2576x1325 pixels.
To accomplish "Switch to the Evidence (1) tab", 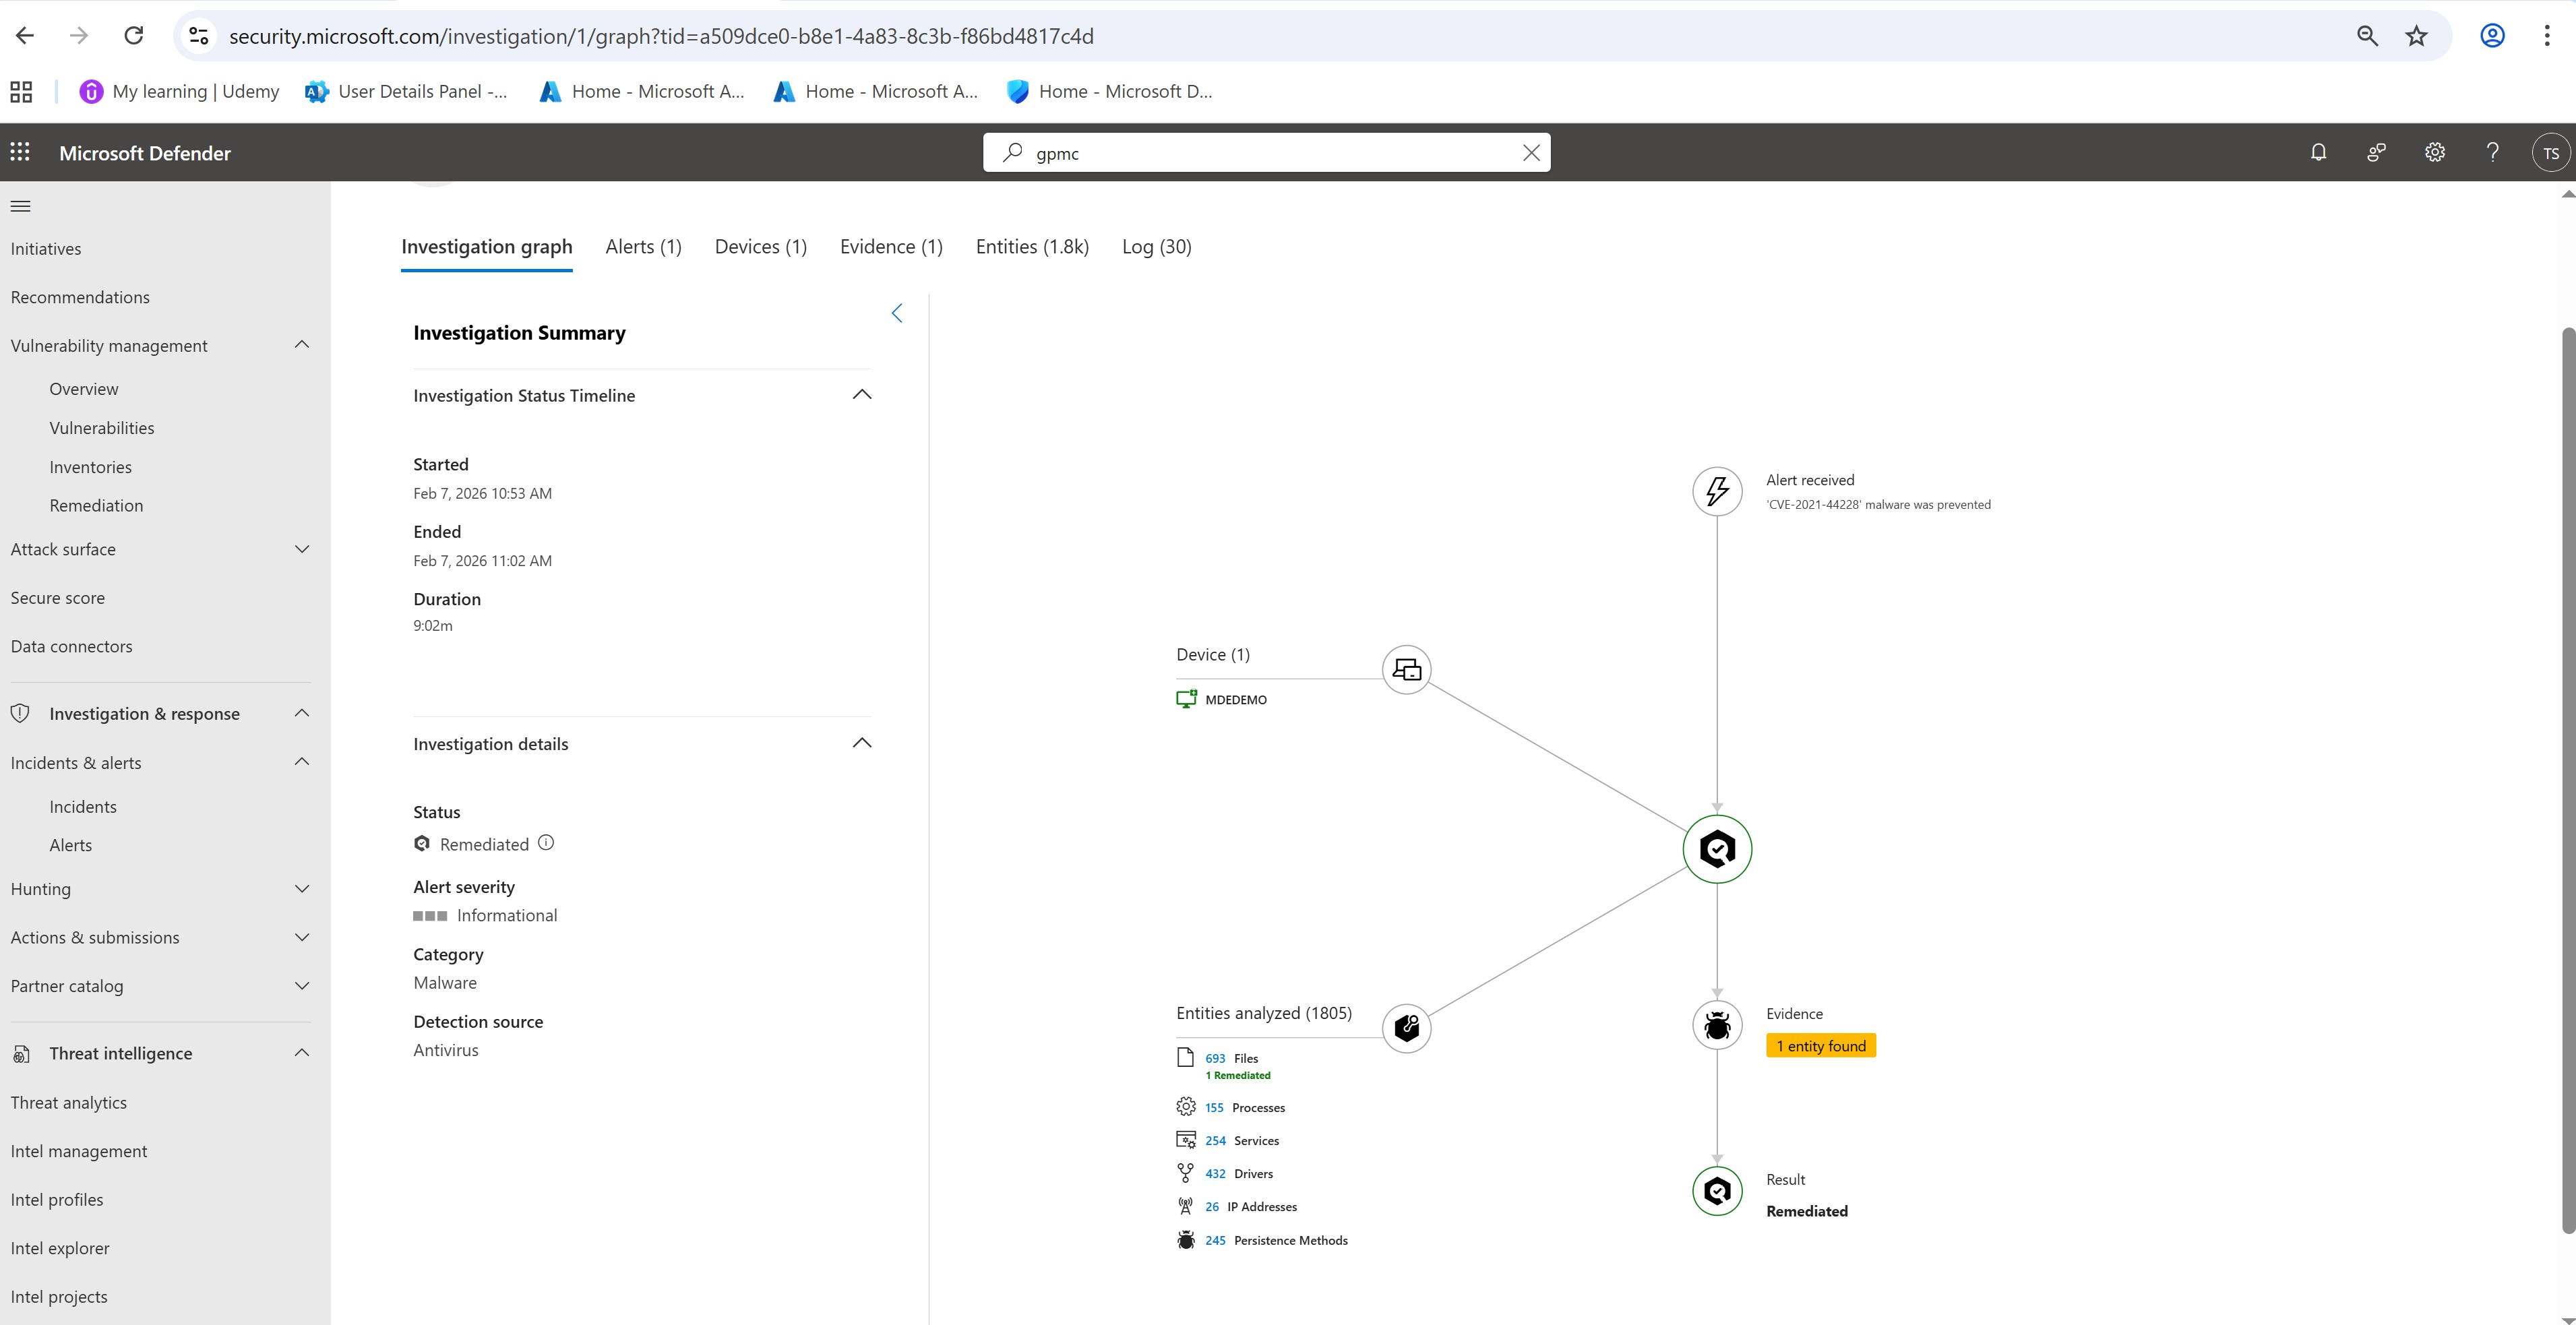I will tap(890, 247).
